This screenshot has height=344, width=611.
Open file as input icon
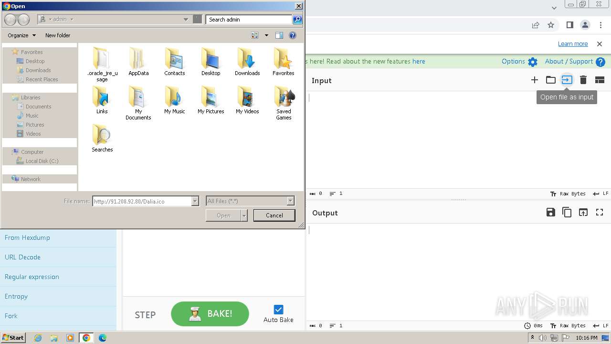click(567, 80)
